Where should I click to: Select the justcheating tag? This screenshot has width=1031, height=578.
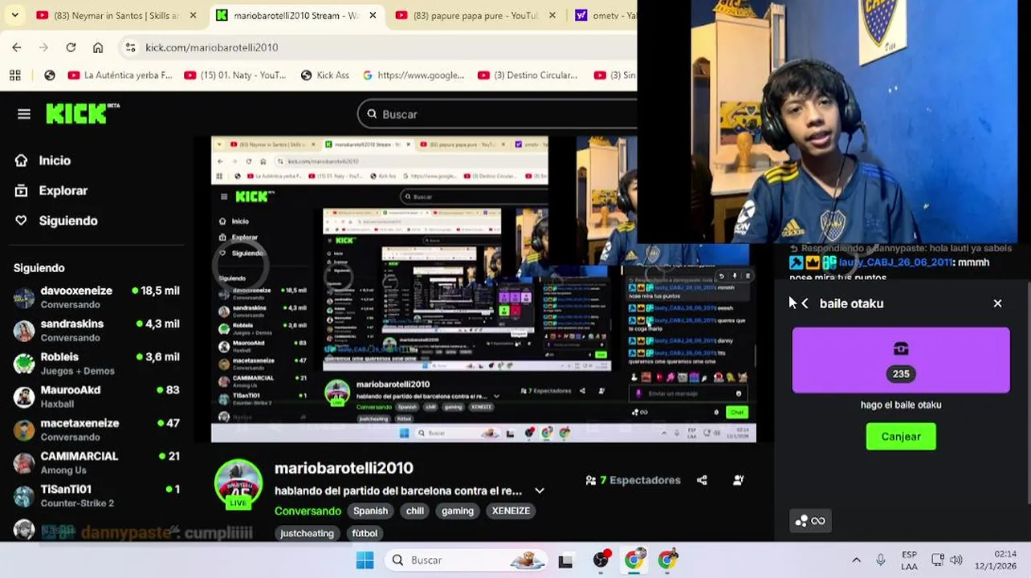click(306, 533)
